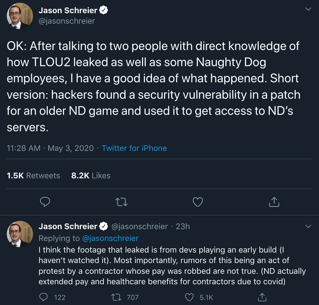
Task: Click Jason Schreier's name on the main tweet
Action: (x=68, y=10)
